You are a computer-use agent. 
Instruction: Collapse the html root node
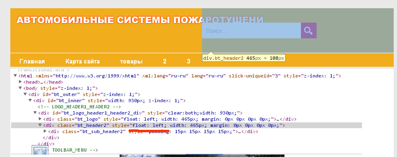click(15, 76)
